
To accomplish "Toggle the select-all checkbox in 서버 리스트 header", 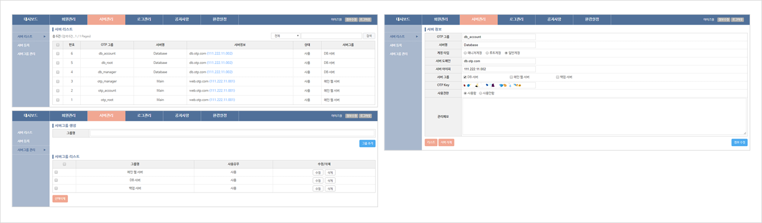I will point(57,45).
